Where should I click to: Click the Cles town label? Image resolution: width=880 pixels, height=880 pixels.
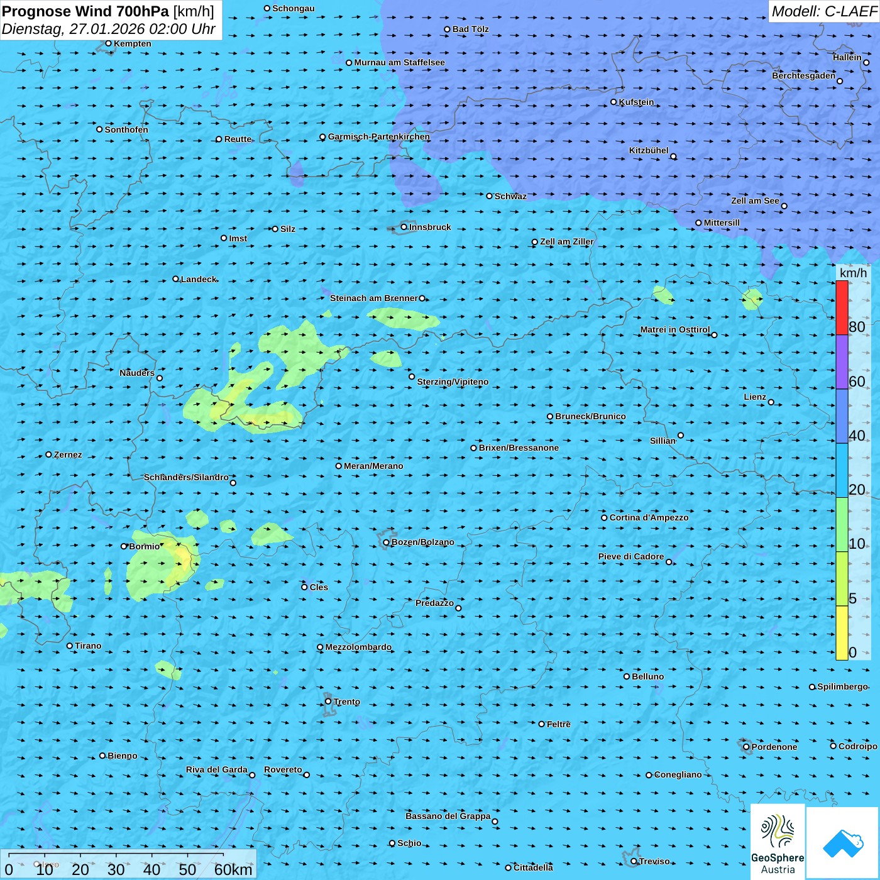[x=319, y=587]
